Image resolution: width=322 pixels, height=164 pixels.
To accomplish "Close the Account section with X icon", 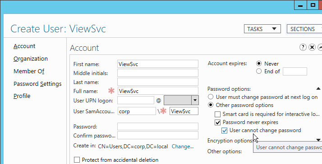I will (312, 47).
